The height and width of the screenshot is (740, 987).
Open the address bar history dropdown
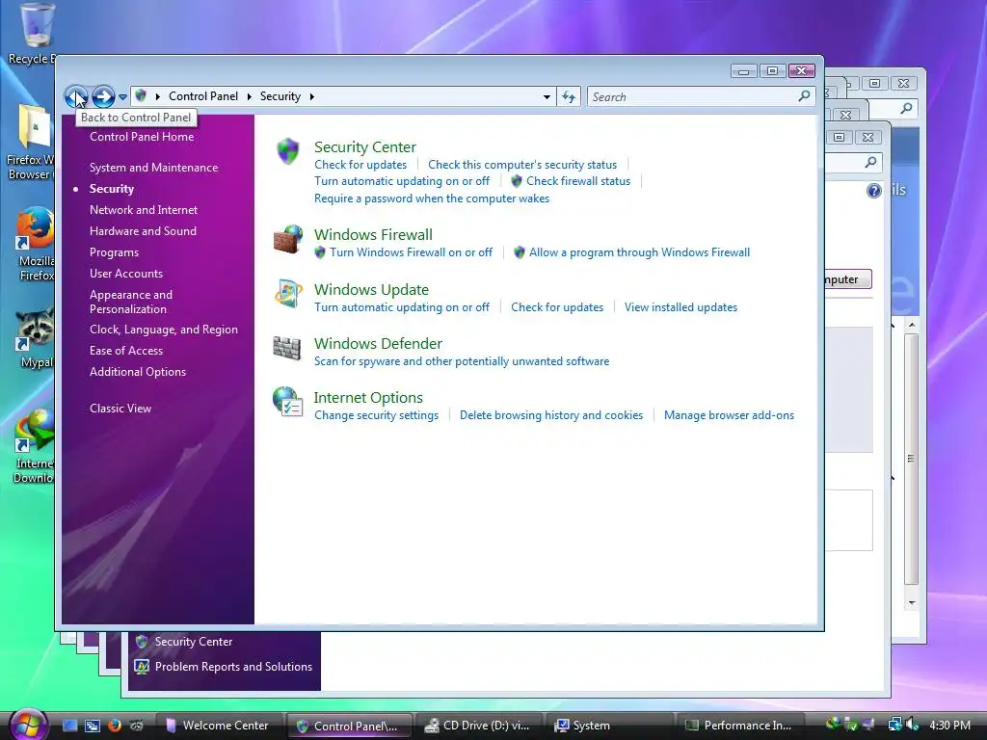click(x=547, y=97)
